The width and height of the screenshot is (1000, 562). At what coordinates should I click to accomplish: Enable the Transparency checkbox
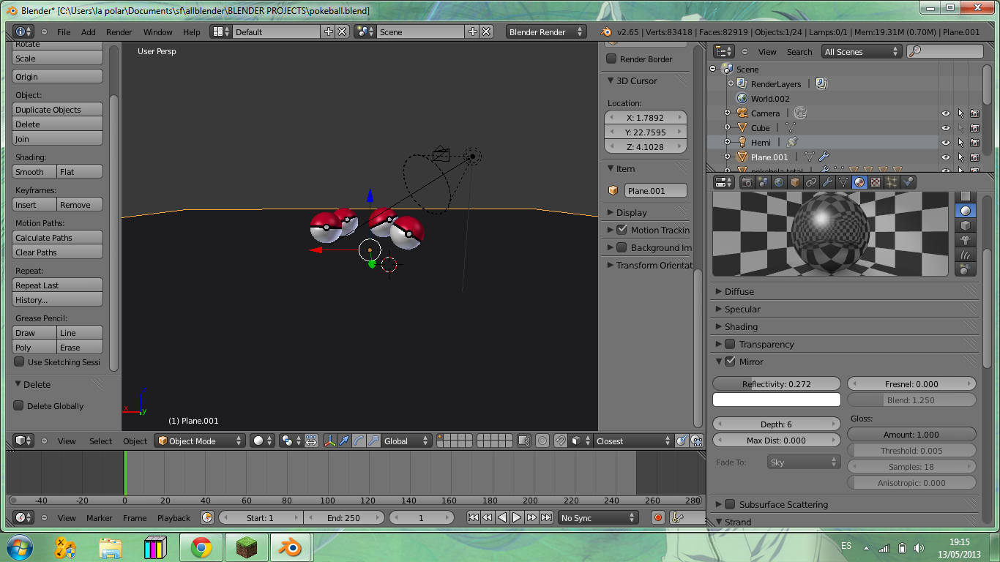730,344
